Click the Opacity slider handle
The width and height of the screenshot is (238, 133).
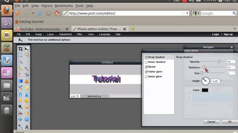pos(219,61)
